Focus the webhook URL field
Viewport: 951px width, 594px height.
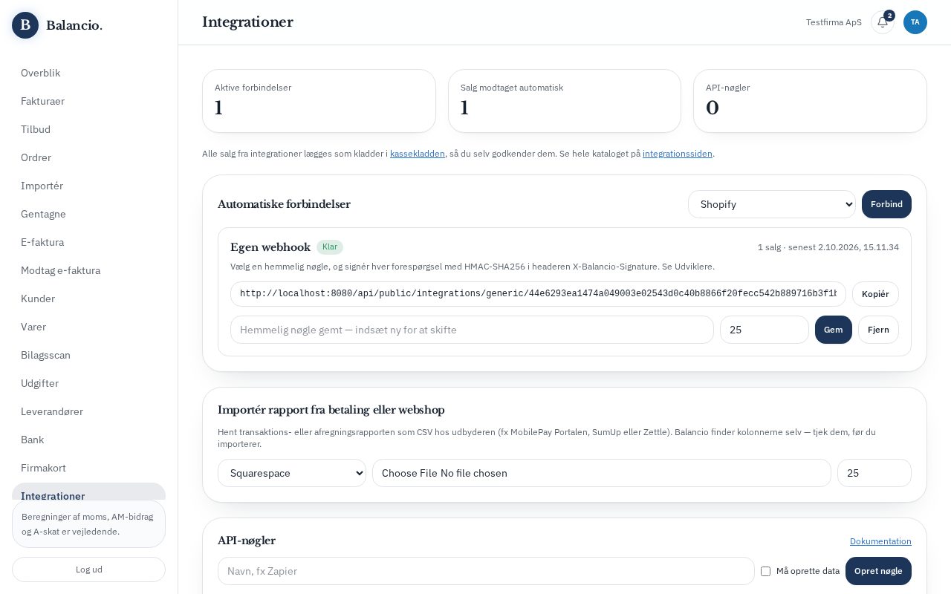coord(538,294)
